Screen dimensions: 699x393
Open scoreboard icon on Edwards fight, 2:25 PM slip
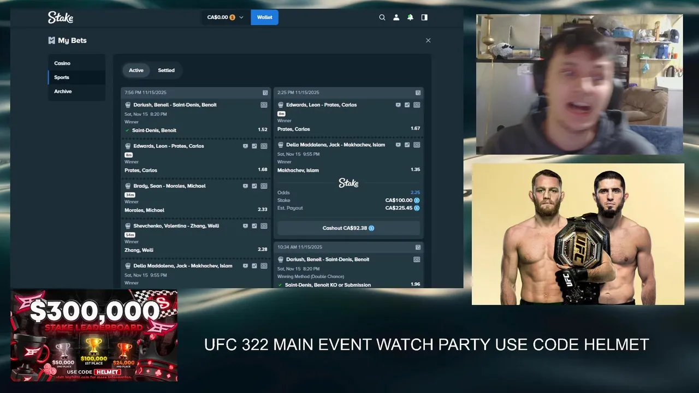tap(417, 105)
